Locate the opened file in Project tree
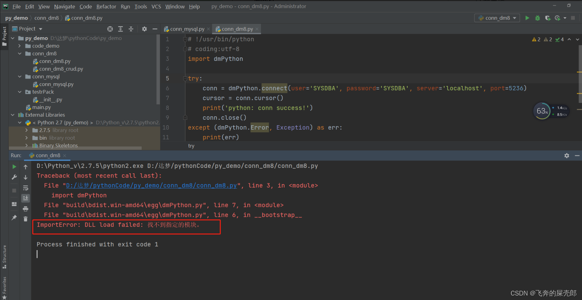 tap(110, 29)
